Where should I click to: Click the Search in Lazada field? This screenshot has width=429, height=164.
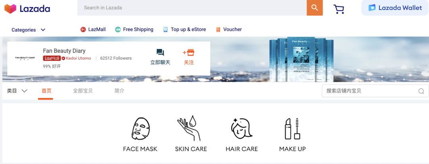(192, 8)
